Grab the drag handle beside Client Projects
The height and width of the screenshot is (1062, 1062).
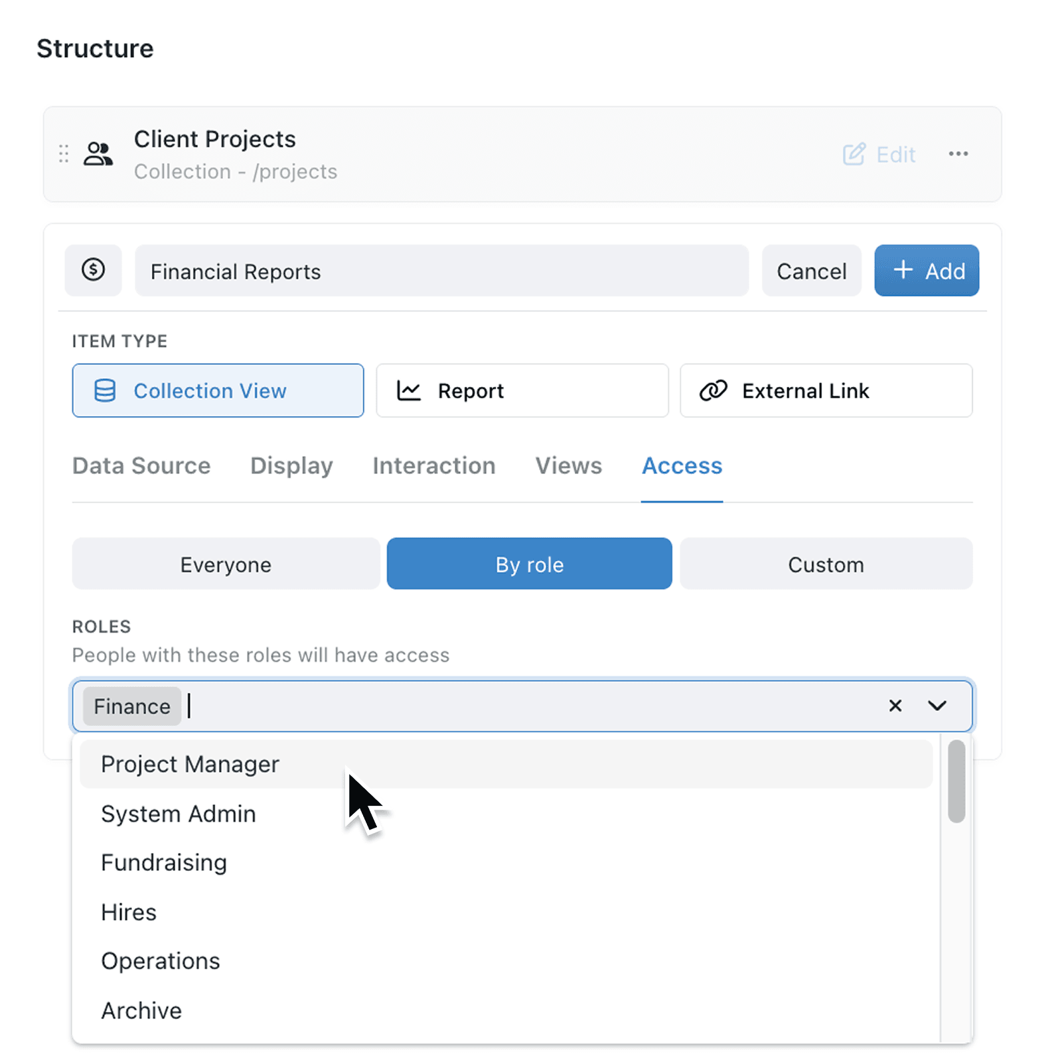[x=63, y=154]
